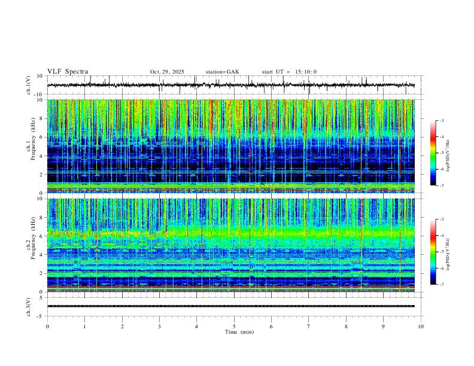Click the ch.2 color scale log(PSD) caption
The width and height of the screenshot is (474, 366).
click(448, 254)
